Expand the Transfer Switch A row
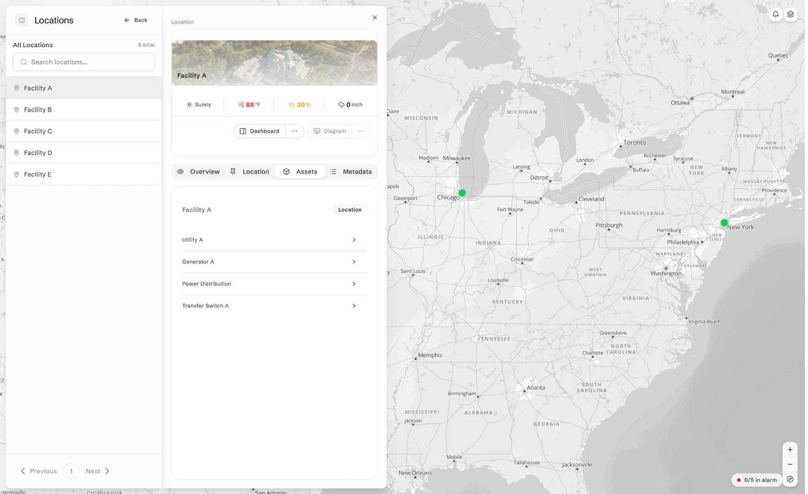Image resolution: width=808 pixels, height=494 pixels. (x=274, y=306)
